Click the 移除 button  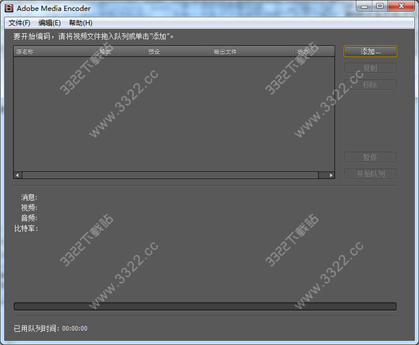click(x=370, y=85)
